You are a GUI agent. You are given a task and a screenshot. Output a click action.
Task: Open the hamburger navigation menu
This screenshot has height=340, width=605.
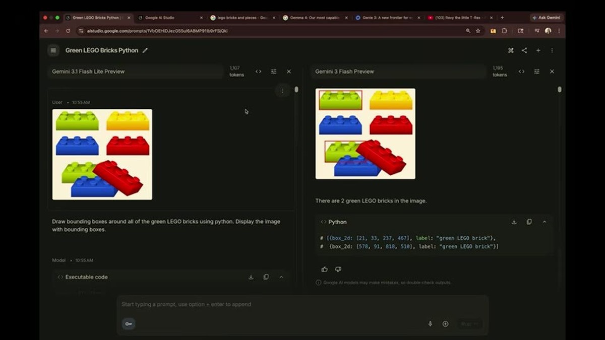(x=53, y=50)
